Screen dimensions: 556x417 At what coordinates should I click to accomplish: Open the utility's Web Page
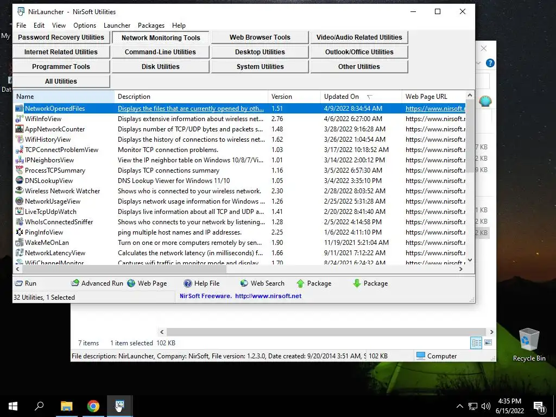tap(147, 283)
